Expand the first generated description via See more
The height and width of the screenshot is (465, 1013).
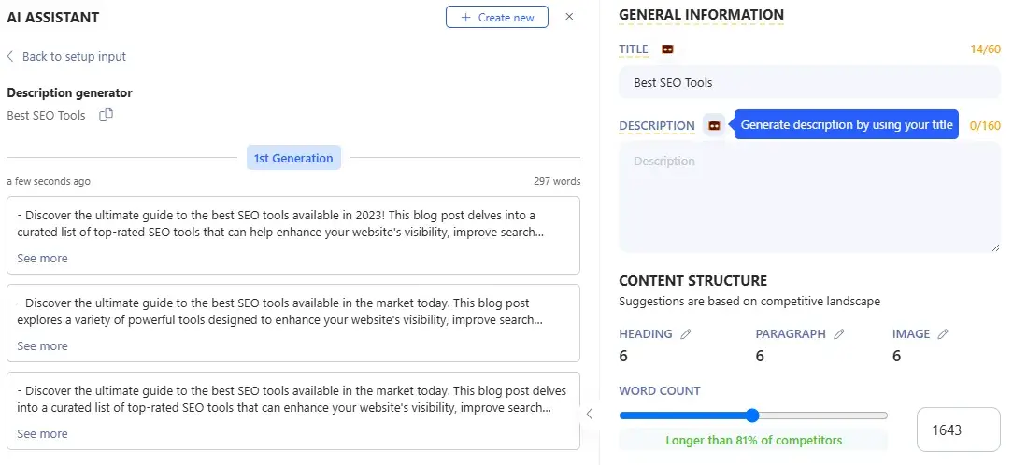click(x=42, y=258)
